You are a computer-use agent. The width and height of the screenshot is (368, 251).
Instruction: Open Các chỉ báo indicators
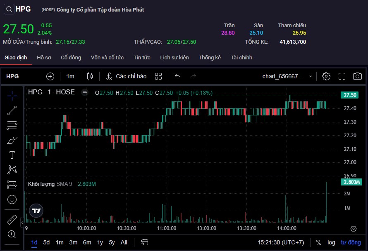click(126, 76)
